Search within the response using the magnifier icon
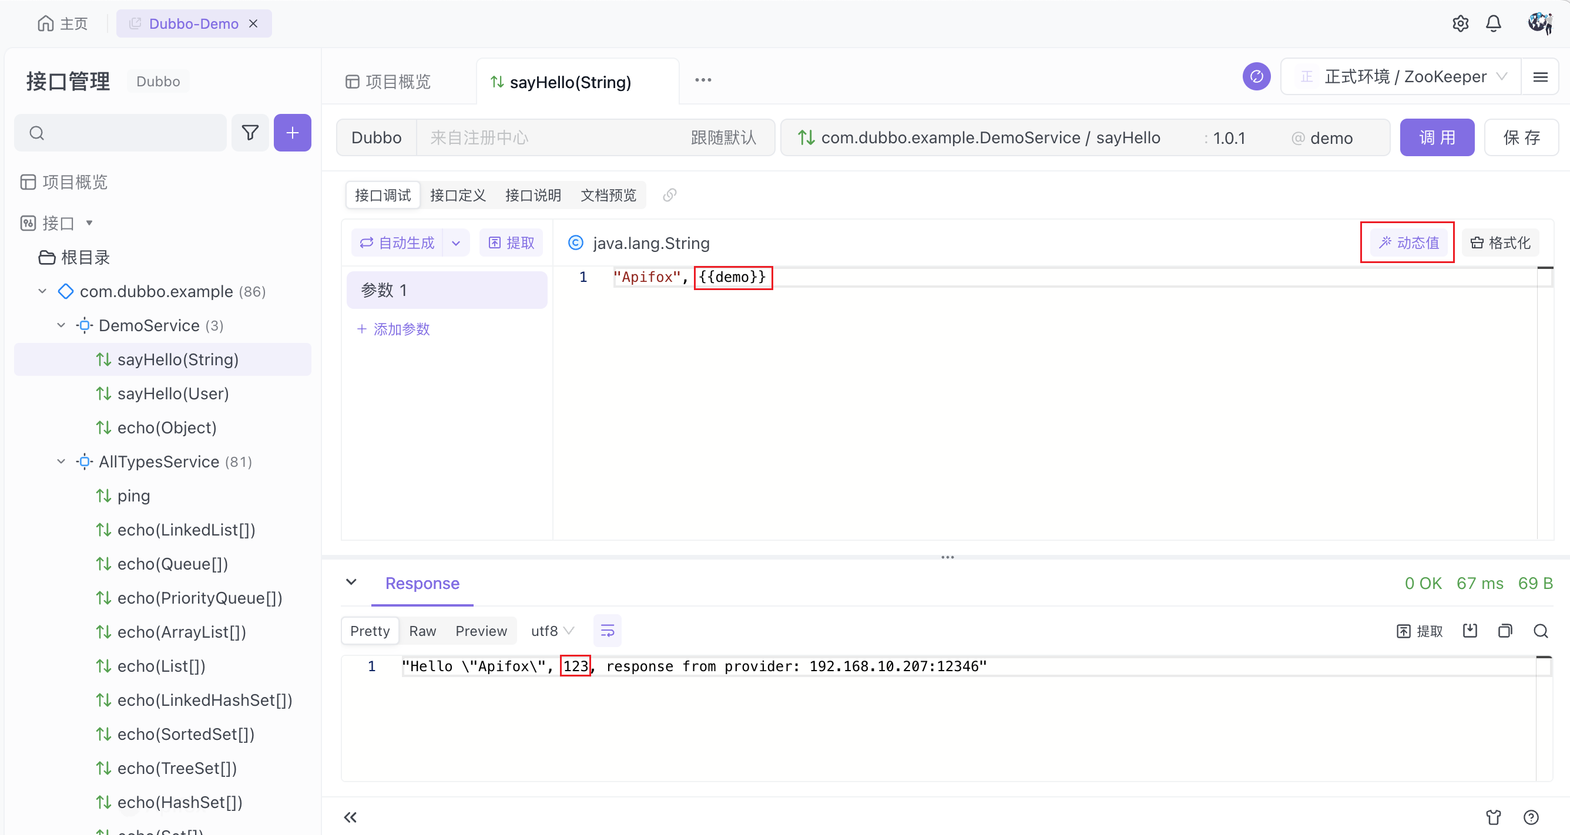The width and height of the screenshot is (1570, 835). (x=1540, y=631)
